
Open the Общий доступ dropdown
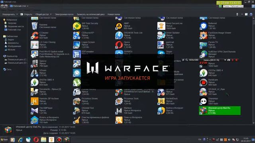43,14
